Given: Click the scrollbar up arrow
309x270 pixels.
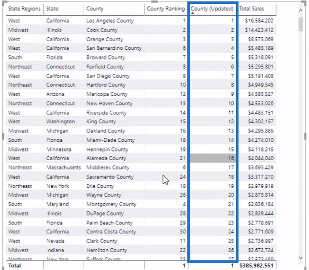Looking at the screenshot, I should point(300,10).
